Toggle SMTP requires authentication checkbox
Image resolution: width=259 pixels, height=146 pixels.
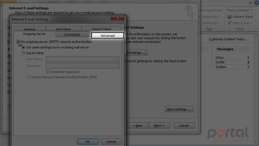pos(18,42)
